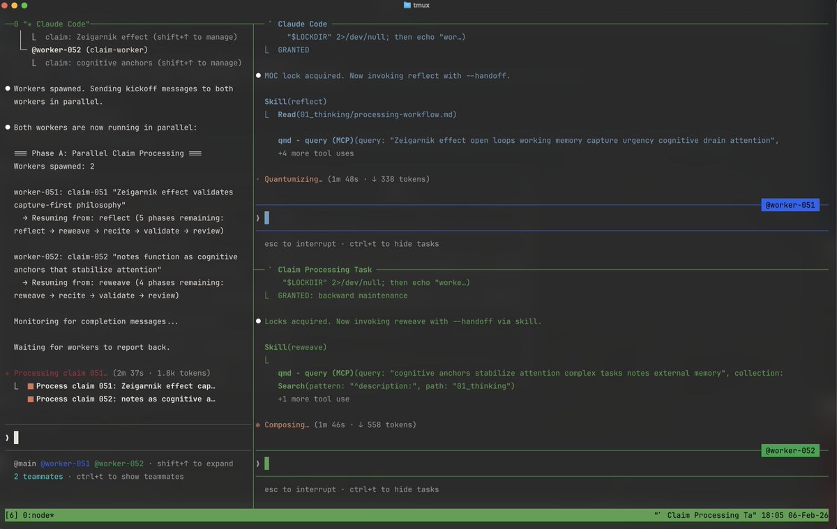Screen dimensions: 837x529
Task: Click 'Phase A: Parallel Claim Processing' heading
Action: (x=108, y=154)
